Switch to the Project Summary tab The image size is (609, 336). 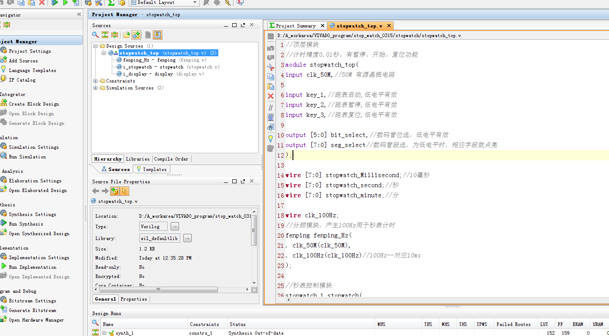click(x=296, y=26)
